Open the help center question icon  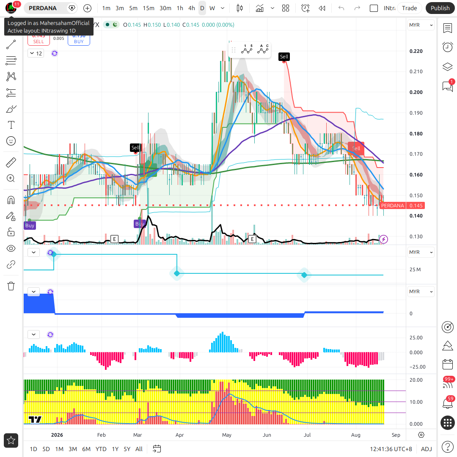[447, 447]
